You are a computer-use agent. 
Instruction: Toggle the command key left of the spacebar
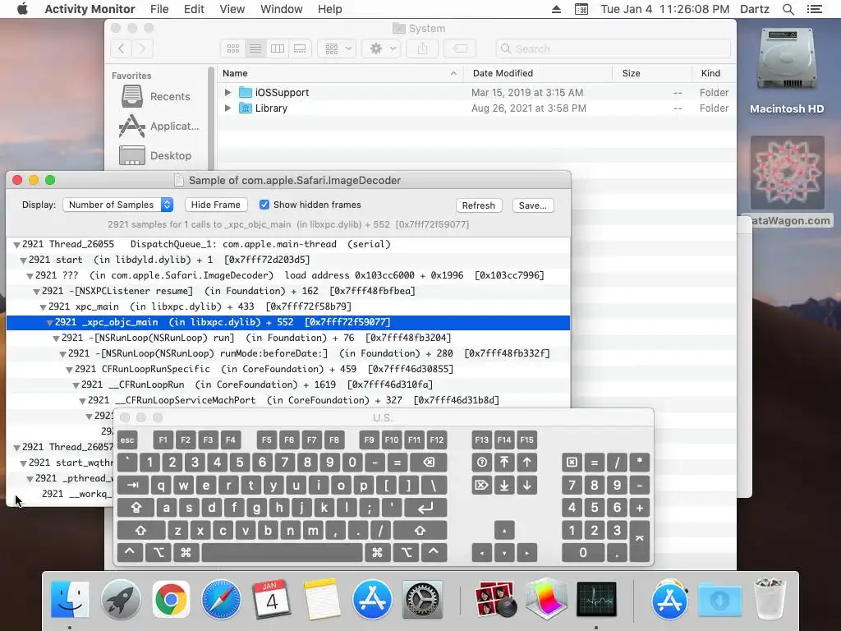186,553
